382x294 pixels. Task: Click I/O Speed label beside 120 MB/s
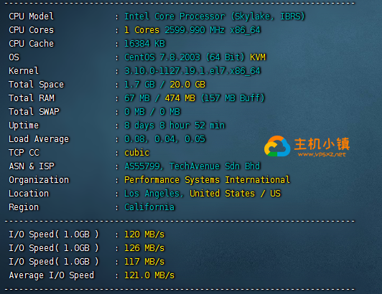tap(54, 234)
